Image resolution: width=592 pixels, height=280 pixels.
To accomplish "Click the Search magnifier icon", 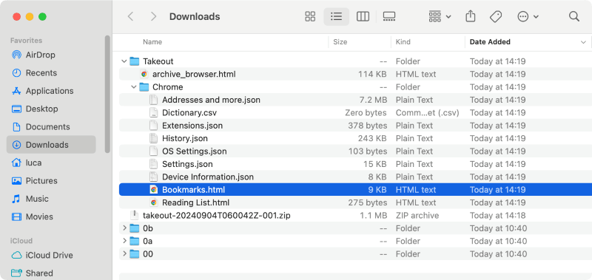I will pos(574,16).
